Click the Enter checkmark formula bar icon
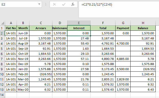 click(64, 4)
